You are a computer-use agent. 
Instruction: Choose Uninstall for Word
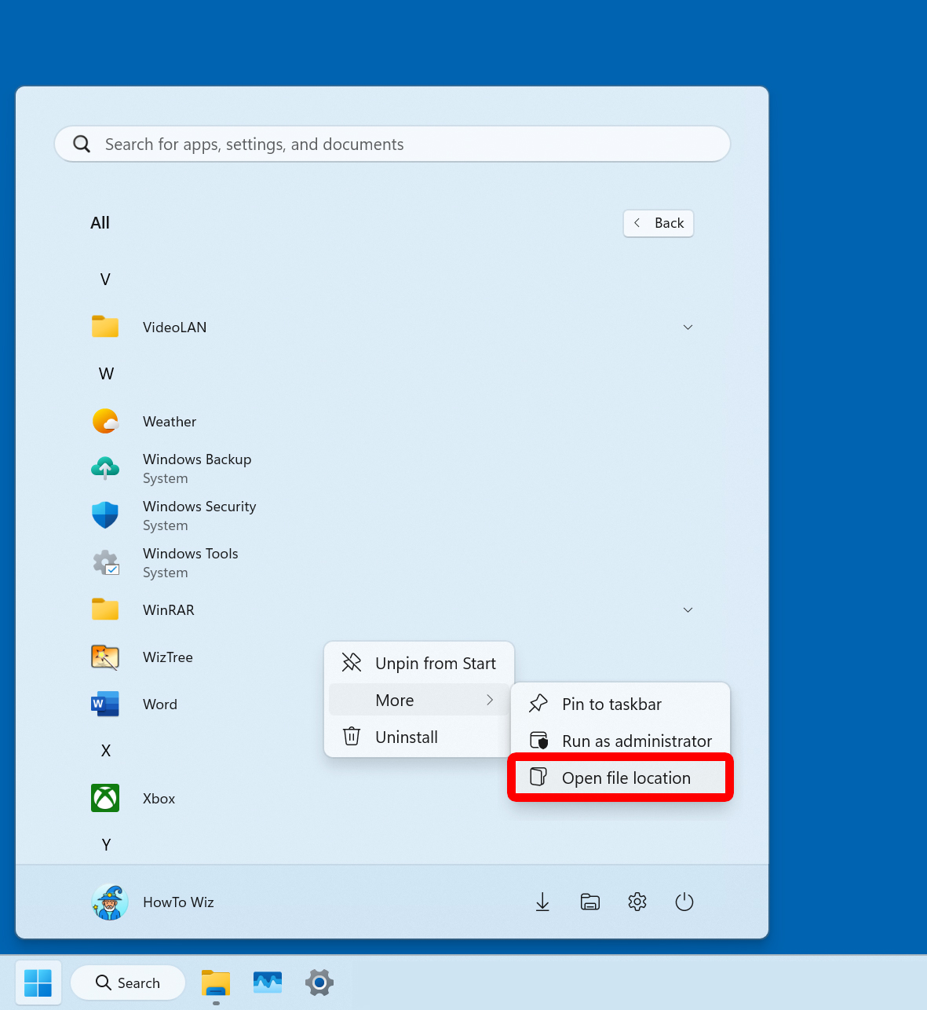click(x=407, y=737)
